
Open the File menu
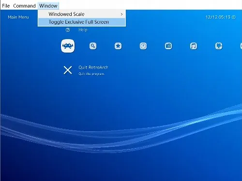[6, 6]
